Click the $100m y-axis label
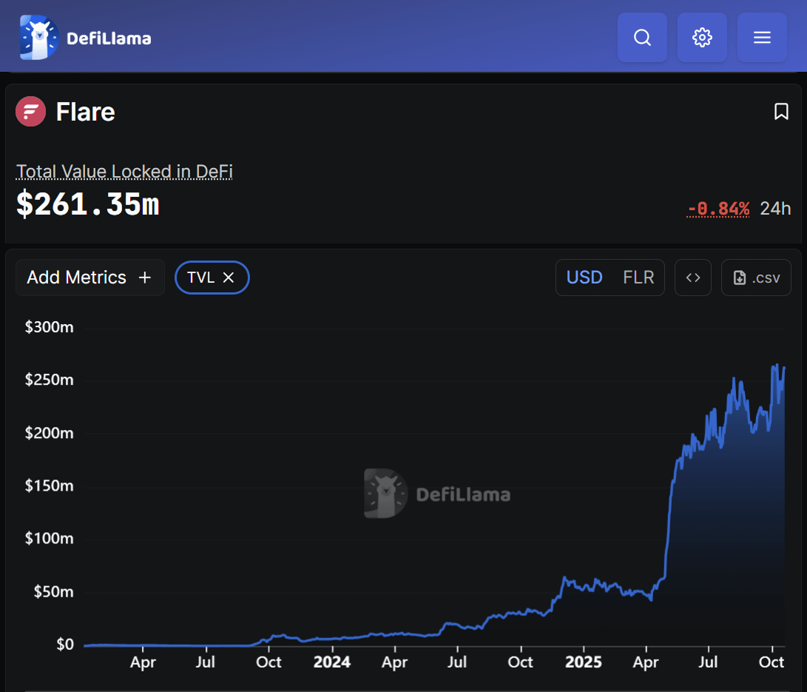807x692 pixels. [x=50, y=539]
